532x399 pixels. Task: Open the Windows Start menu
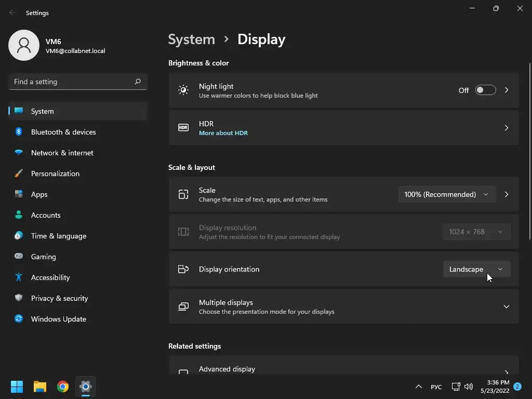point(17,387)
